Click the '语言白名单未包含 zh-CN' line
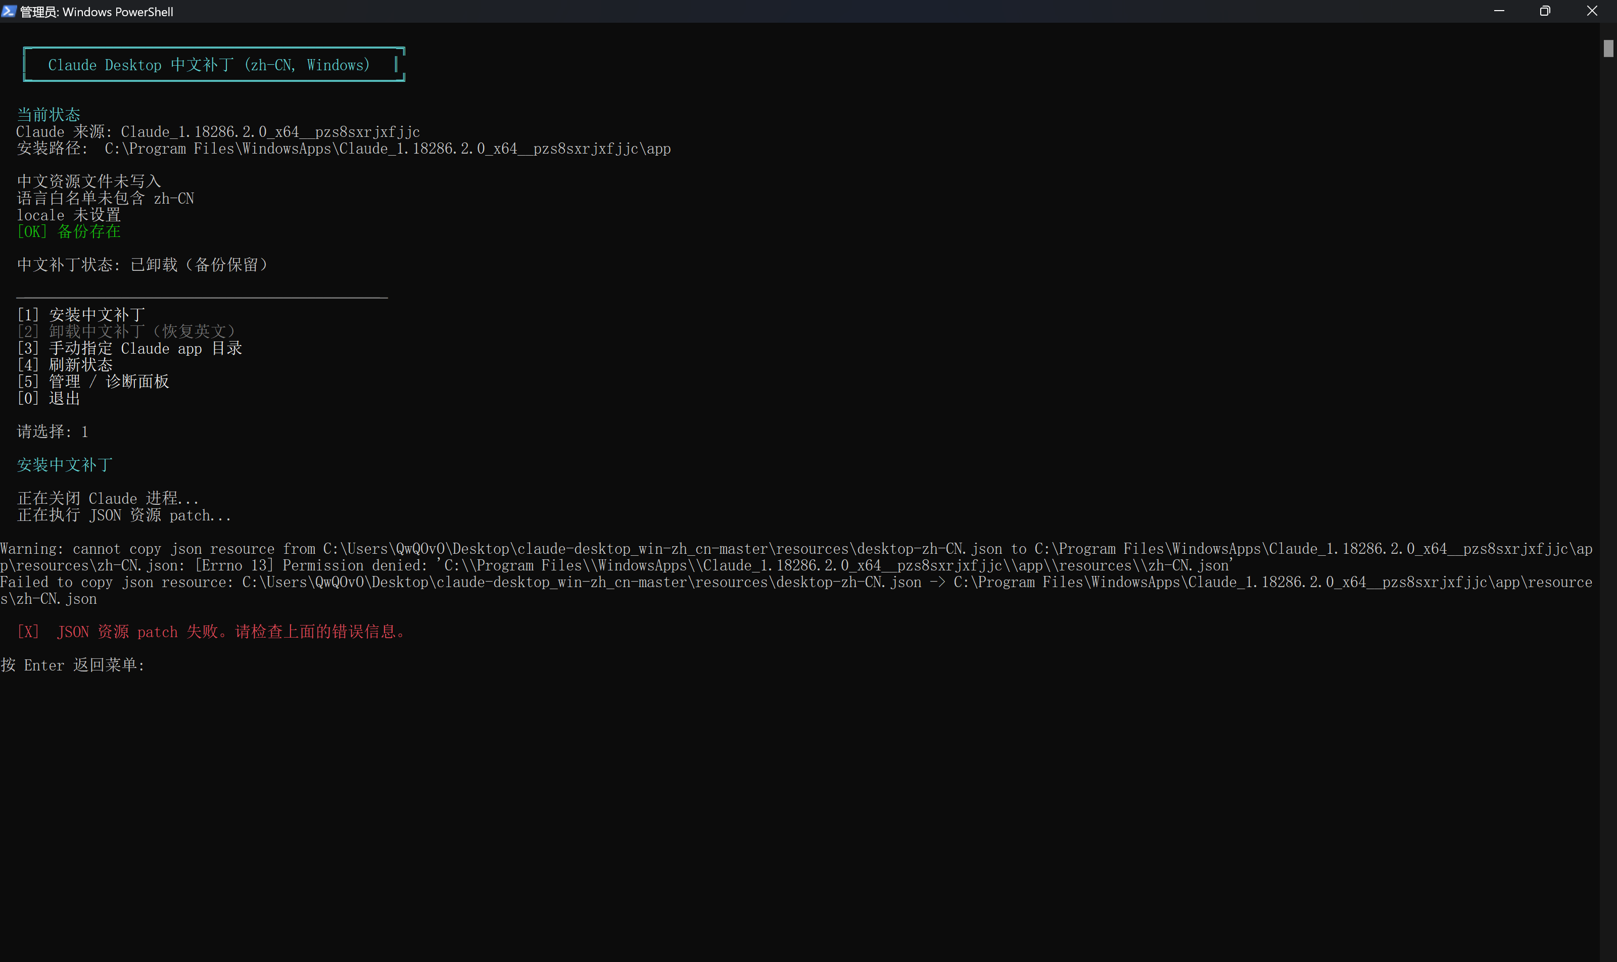 coord(106,199)
